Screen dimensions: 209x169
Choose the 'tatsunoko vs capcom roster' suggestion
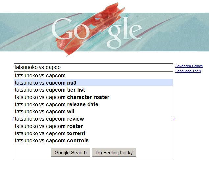click(x=49, y=126)
